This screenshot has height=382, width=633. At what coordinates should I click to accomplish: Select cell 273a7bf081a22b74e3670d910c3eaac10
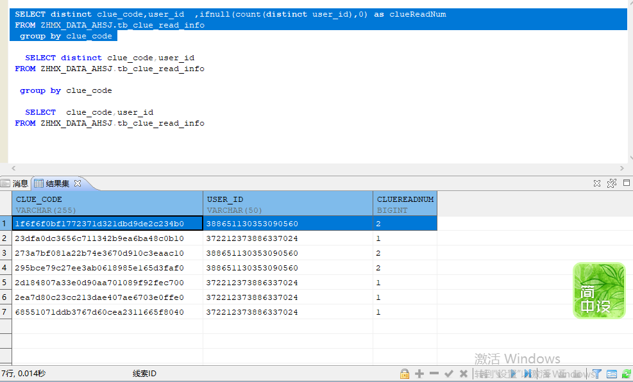click(107, 253)
